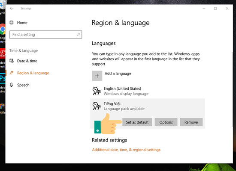
Task: Open Google Chrome desktop icon
Action: tap(3, 29)
